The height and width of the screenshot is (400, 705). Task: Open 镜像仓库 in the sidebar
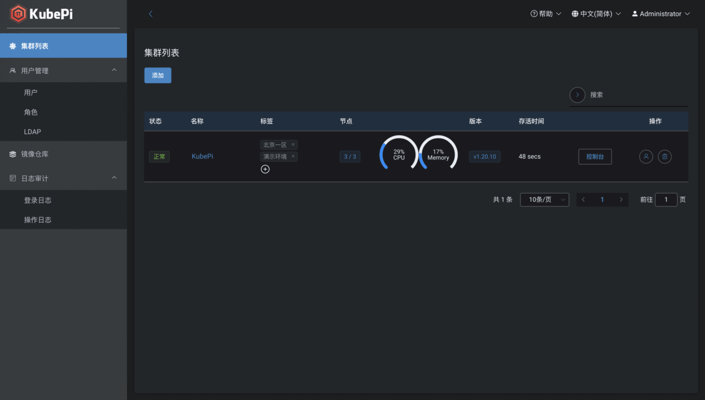(63, 154)
